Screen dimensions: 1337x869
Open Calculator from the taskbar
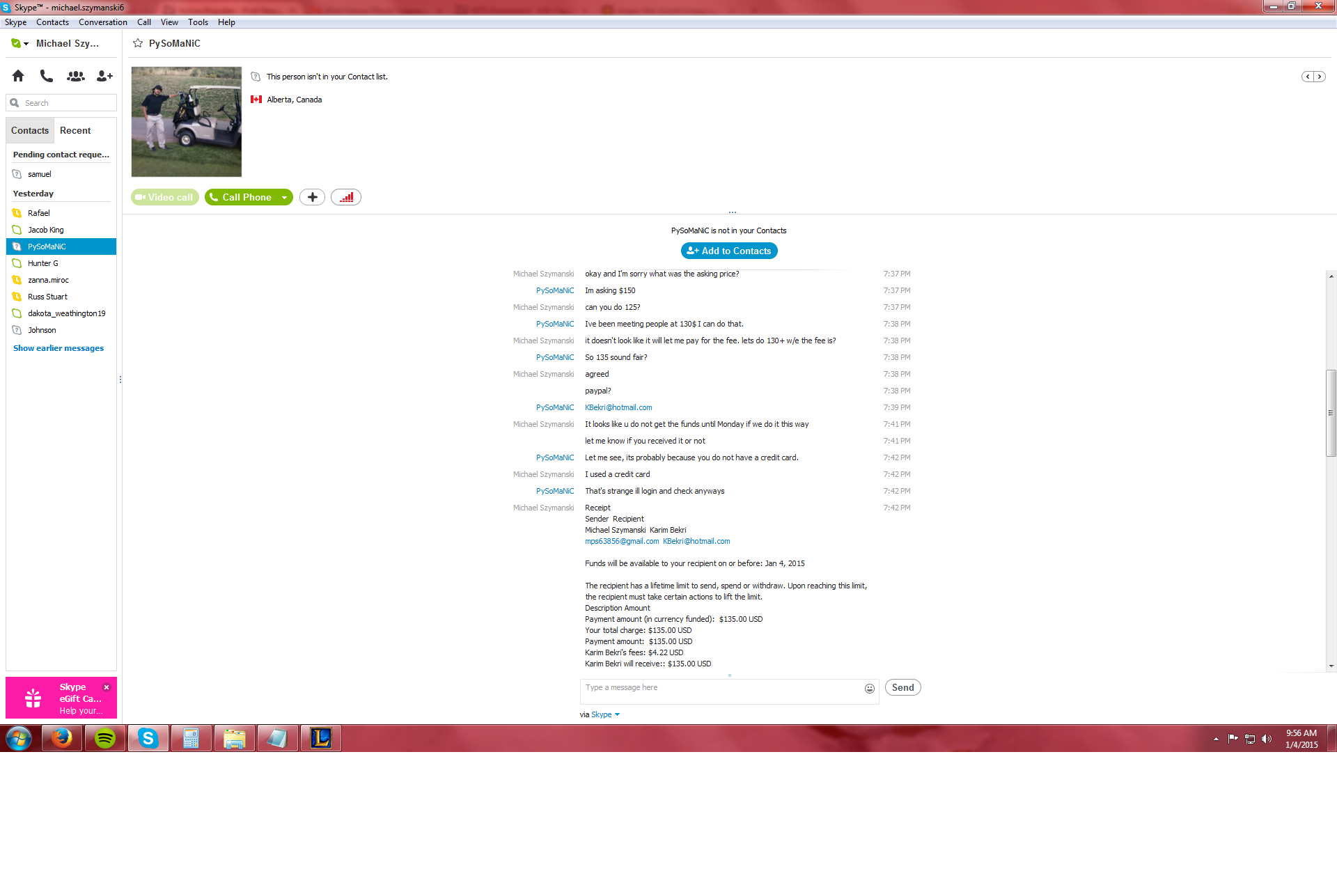tap(191, 738)
